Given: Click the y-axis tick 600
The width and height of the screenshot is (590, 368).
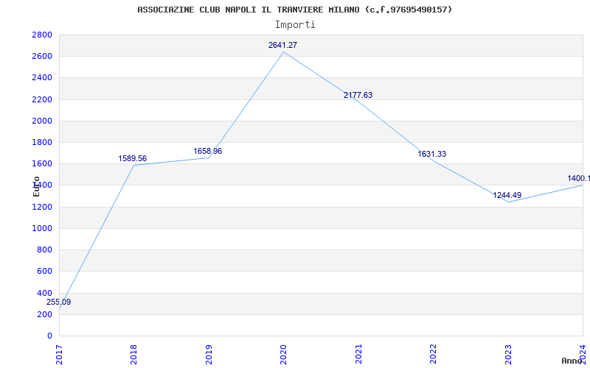Looking at the screenshot, I should [x=45, y=271].
